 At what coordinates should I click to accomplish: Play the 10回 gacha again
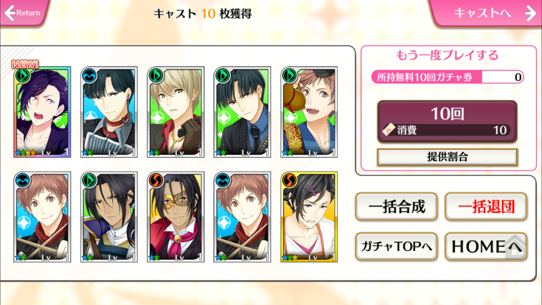click(447, 122)
